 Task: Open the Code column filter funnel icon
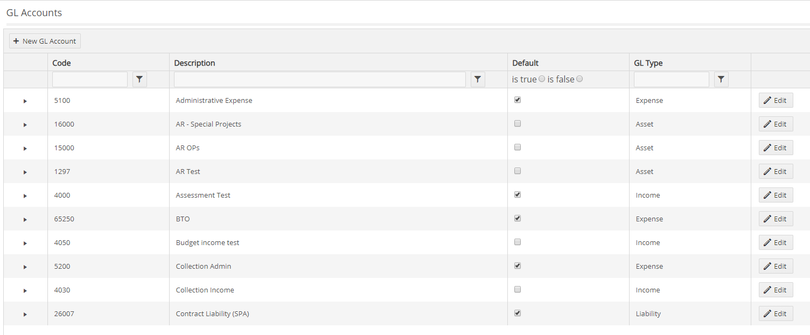[x=139, y=79]
